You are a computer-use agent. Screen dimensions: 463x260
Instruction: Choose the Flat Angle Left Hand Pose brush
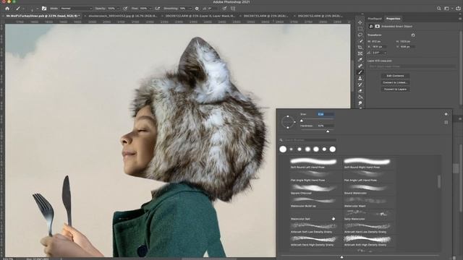pyautogui.click(x=367, y=176)
